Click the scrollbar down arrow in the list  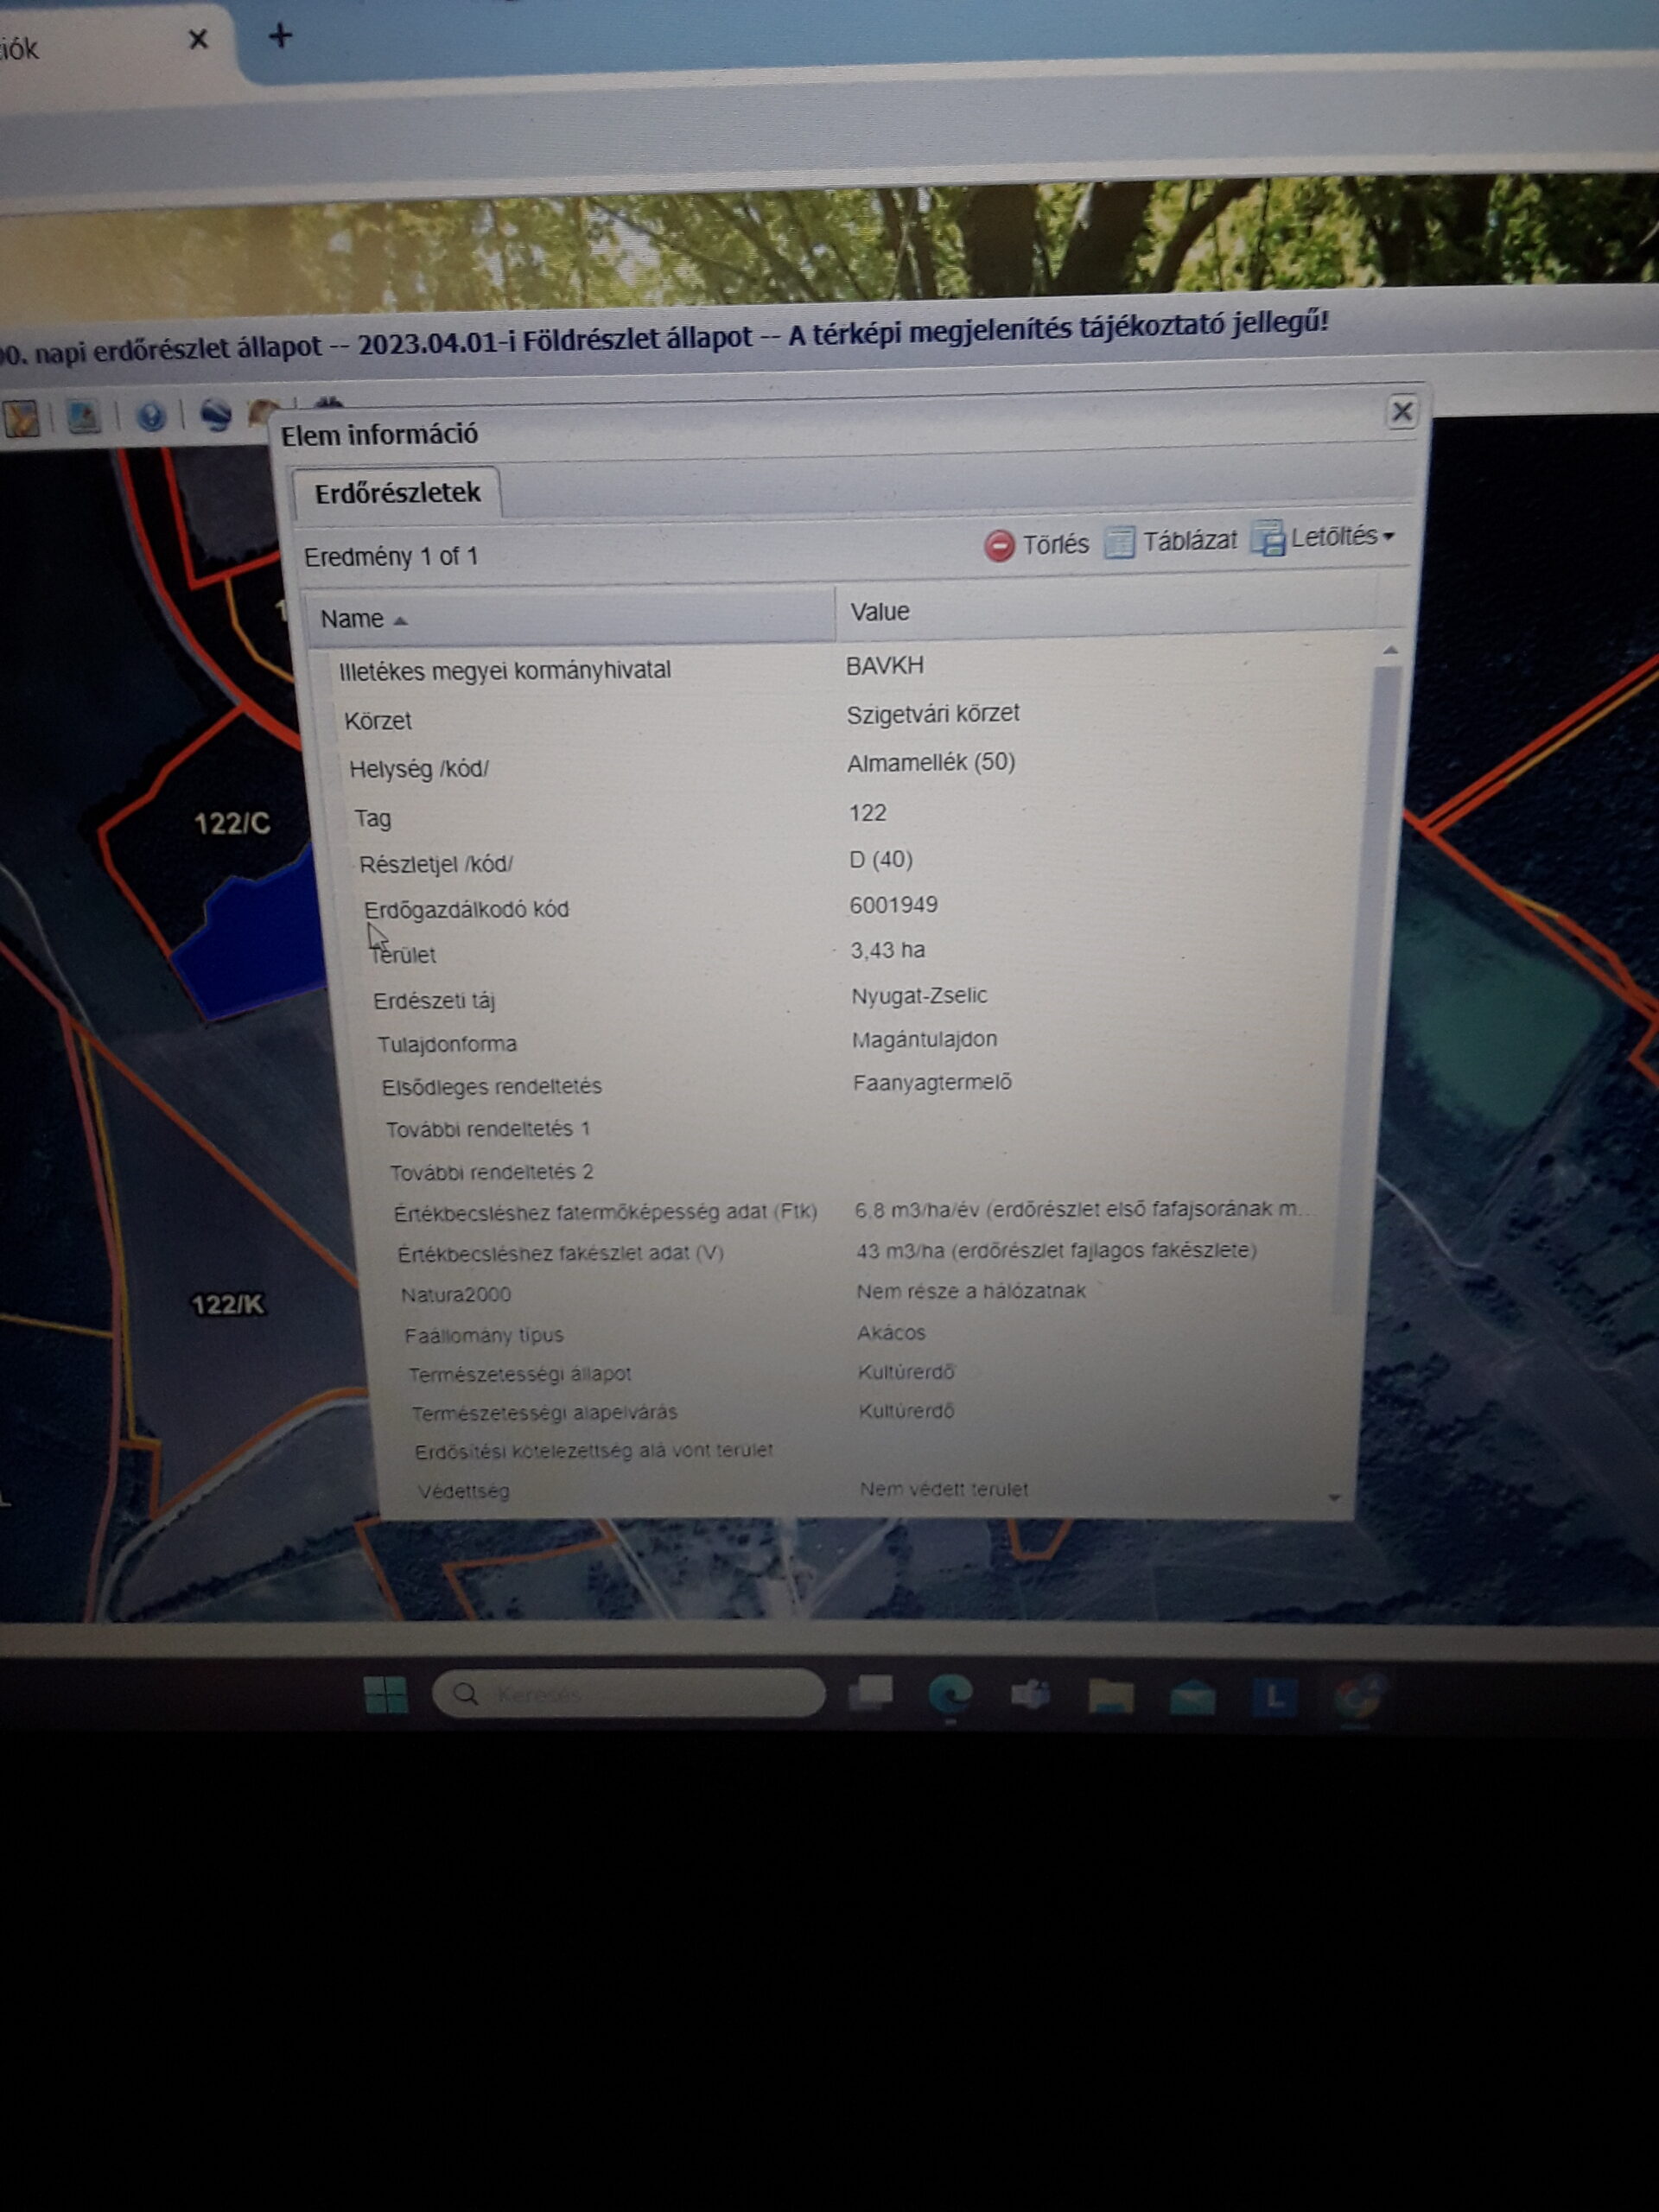1334,1498
